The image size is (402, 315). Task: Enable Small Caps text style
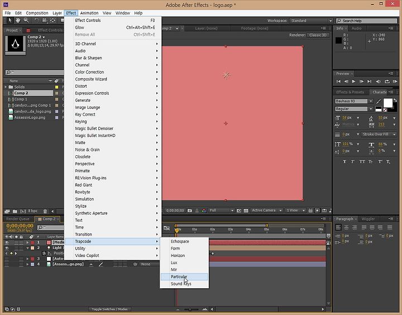pyautogui.click(x=371, y=161)
